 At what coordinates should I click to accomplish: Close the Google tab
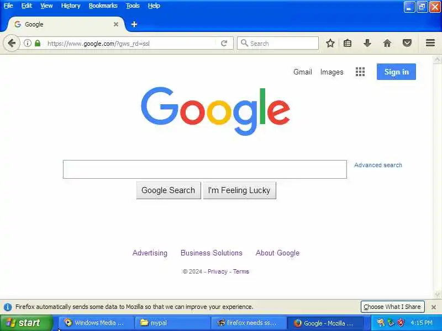click(x=116, y=24)
